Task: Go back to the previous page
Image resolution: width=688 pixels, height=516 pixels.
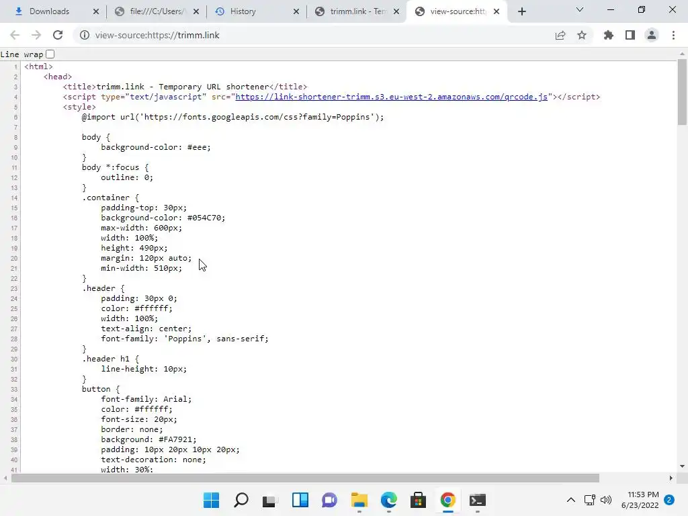Action: coord(15,35)
